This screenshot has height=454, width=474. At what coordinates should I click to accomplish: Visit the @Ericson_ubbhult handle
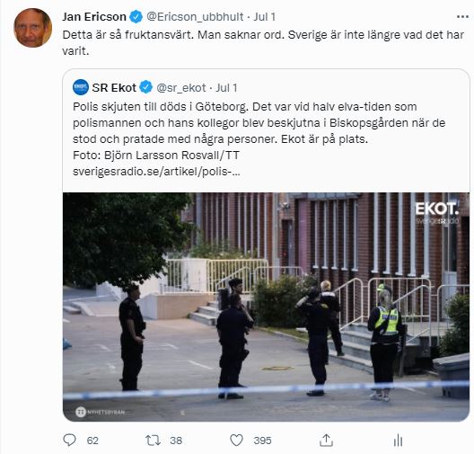195,17
